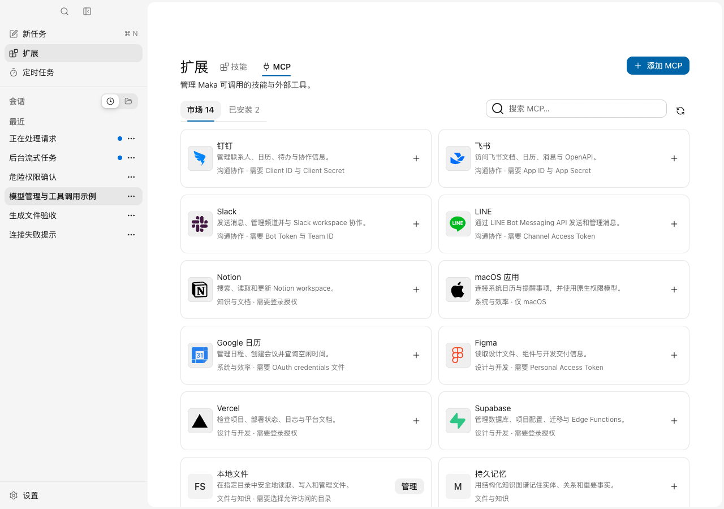724x509 pixels.
Task: Open more options for 模型管理与工具调用示例
Action: [x=131, y=196]
